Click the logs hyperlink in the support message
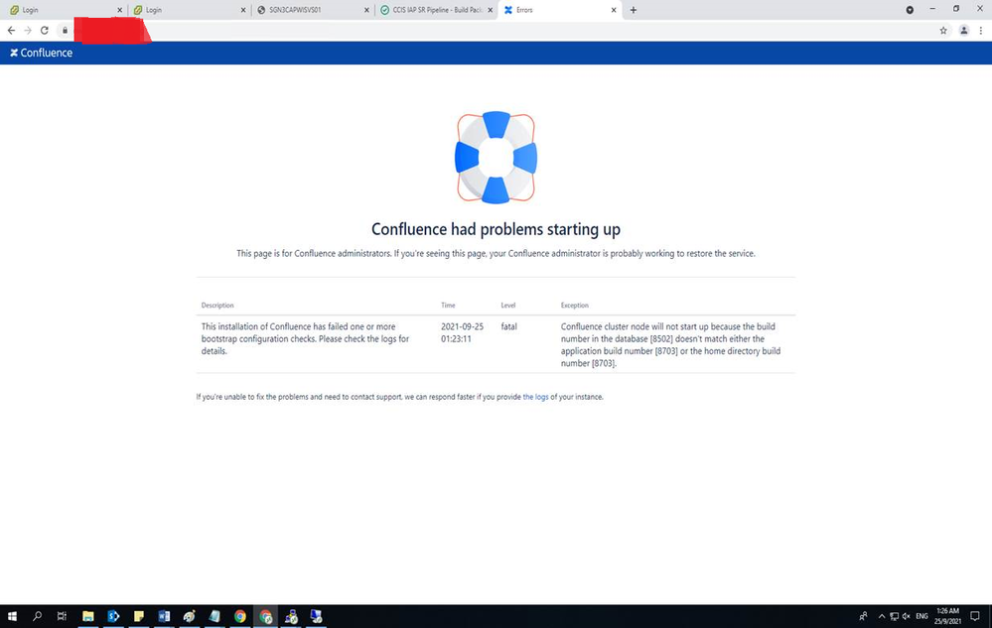This screenshot has width=992, height=628. [537, 396]
